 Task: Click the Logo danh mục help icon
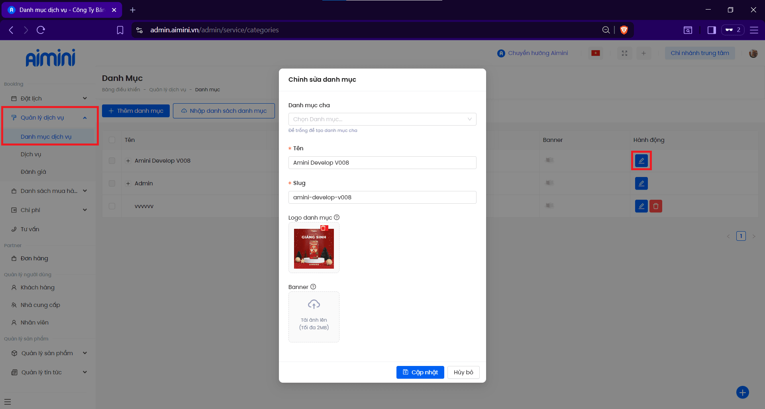coord(337,218)
